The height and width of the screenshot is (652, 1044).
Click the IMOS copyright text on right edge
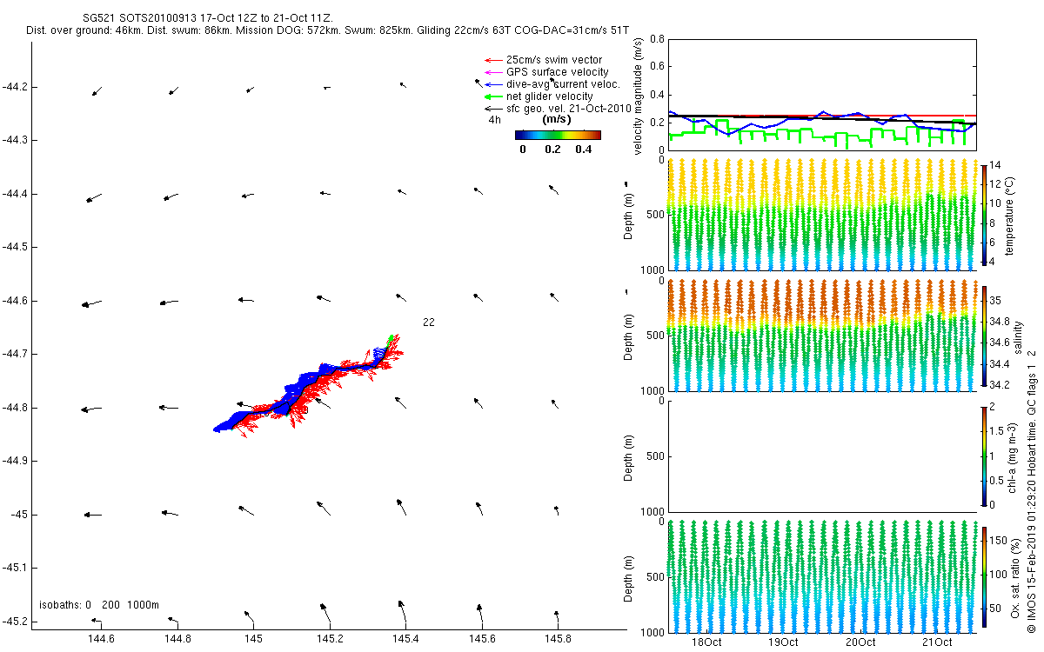[x=1032, y=489]
